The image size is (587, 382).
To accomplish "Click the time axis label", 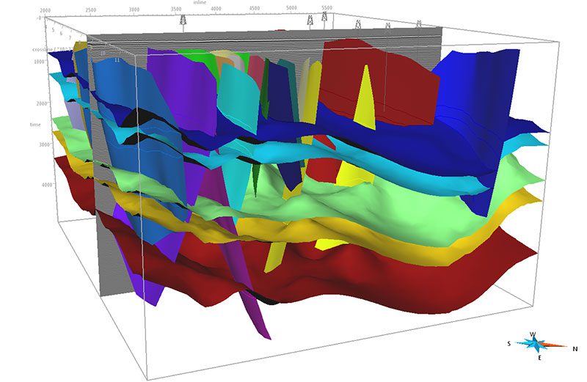I will pos(35,125).
